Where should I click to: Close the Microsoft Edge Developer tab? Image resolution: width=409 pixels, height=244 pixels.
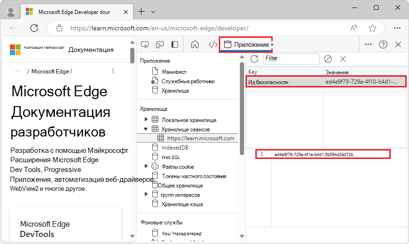coord(126,12)
